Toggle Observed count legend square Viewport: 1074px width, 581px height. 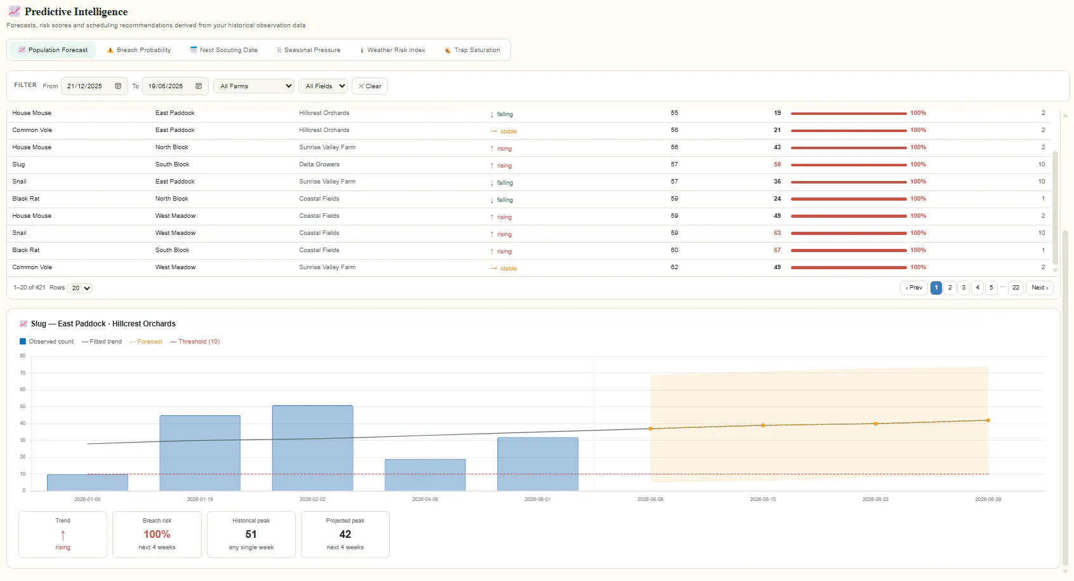pos(23,342)
